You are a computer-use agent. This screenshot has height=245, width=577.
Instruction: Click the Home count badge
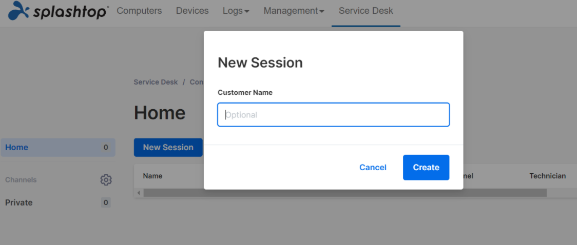tap(106, 148)
